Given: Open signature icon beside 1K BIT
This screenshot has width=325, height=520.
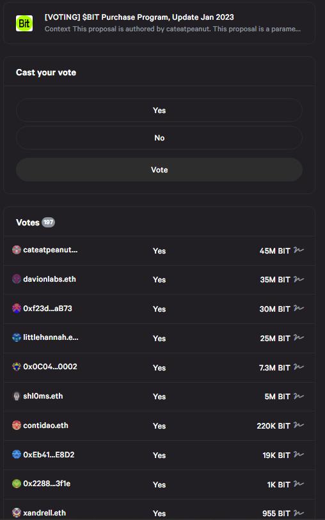Looking at the screenshot, I should pyautogui.click(x=299, y=484).
